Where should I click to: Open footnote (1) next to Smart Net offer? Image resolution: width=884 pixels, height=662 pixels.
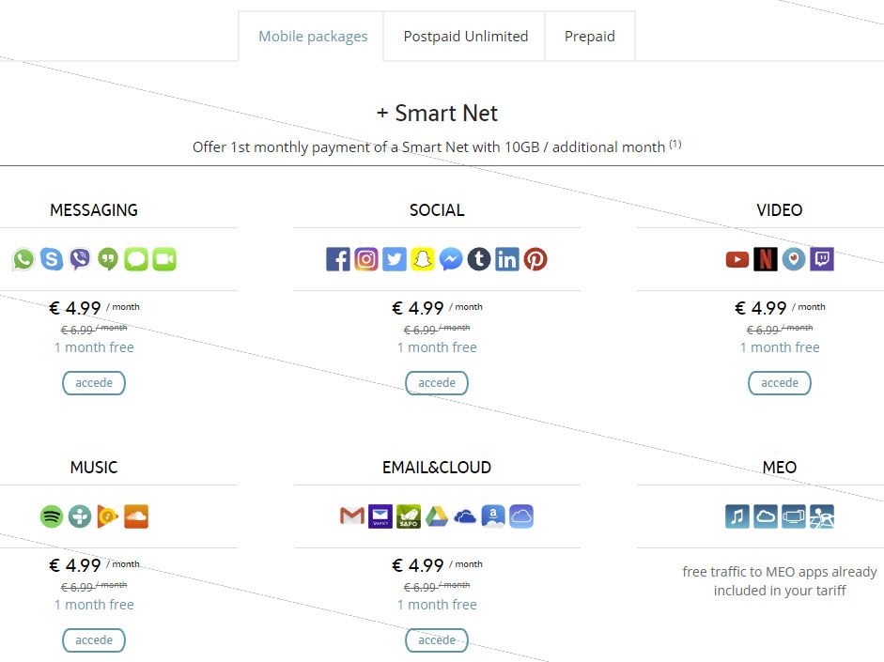click(675, 143)
